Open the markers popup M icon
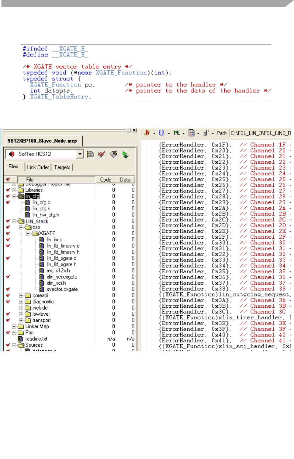Image resolution: width=294 pixels, height=459 pixels. (177, 133)
